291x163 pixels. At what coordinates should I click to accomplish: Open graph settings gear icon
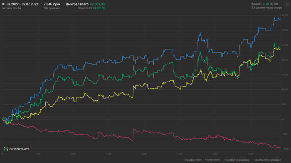287,5
